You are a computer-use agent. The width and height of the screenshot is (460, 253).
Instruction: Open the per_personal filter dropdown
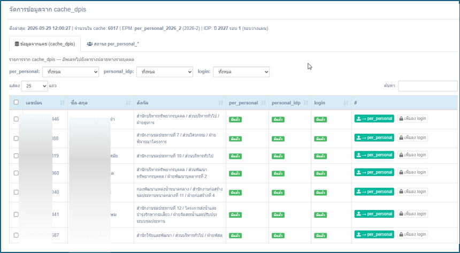click(71, 72)
